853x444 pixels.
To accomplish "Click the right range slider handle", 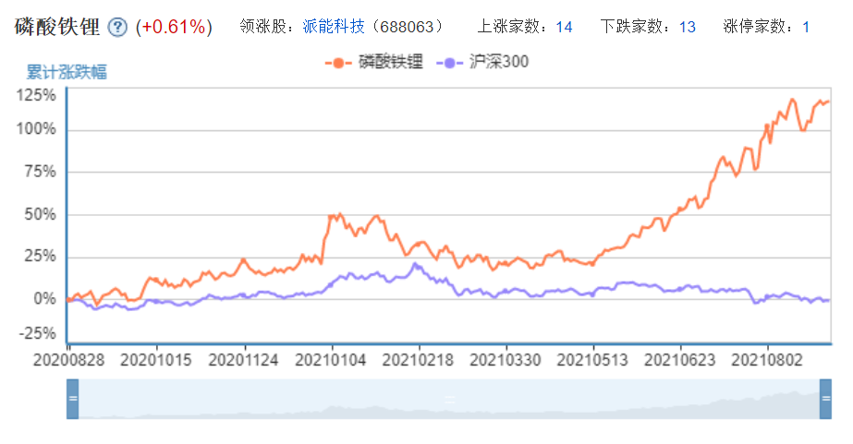I will 825,399.
